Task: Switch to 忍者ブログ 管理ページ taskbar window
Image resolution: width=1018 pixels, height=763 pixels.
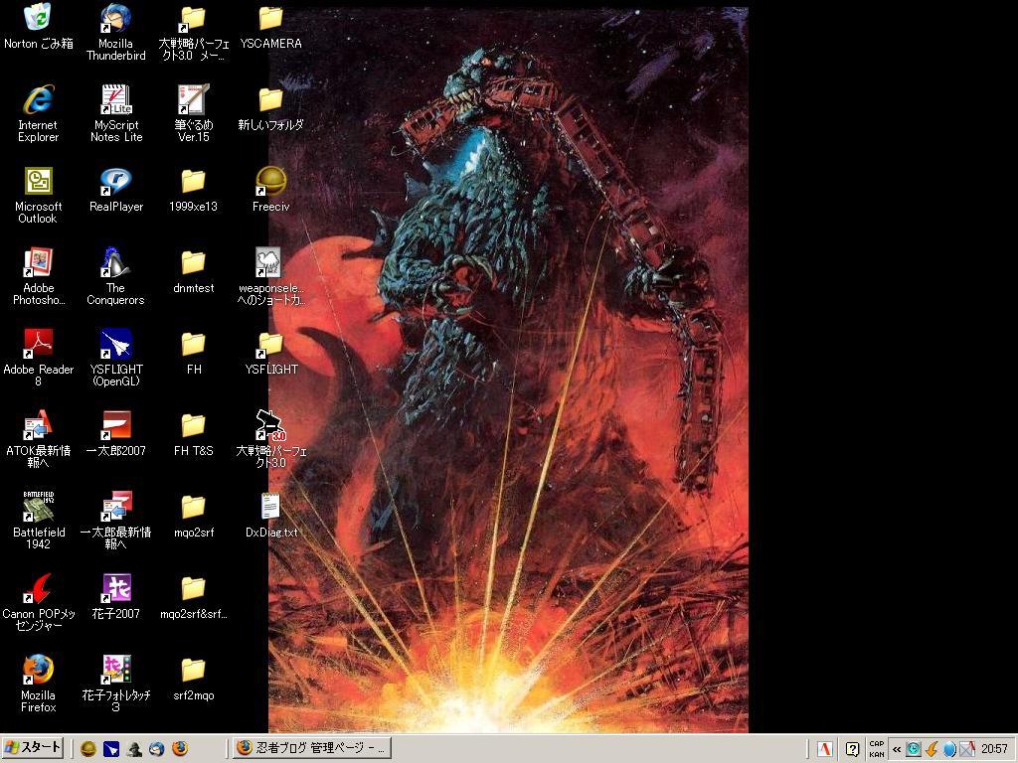Action: [312, 749]
